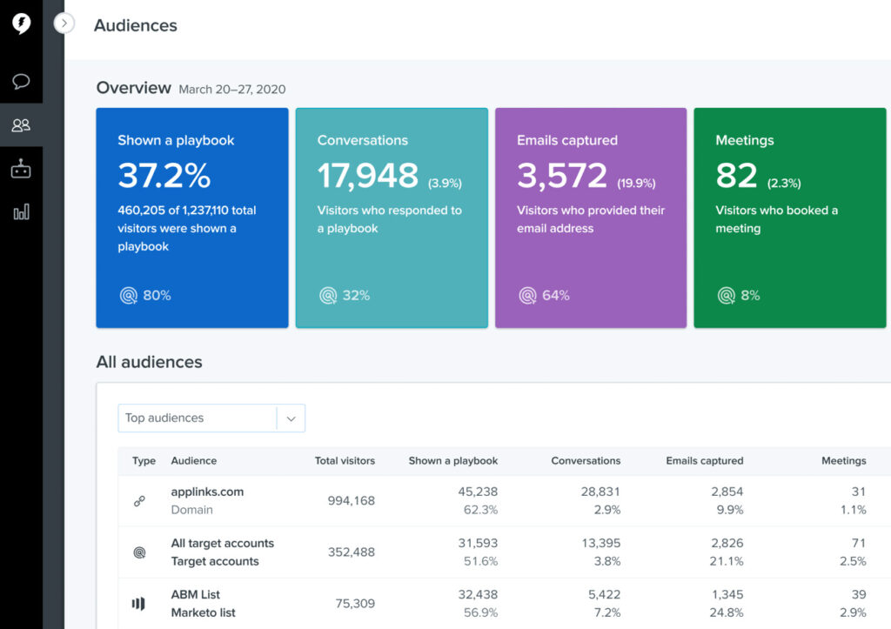The image size is (891, 629).
Task: Click the 37.2% headline figure
Action: 164,175
